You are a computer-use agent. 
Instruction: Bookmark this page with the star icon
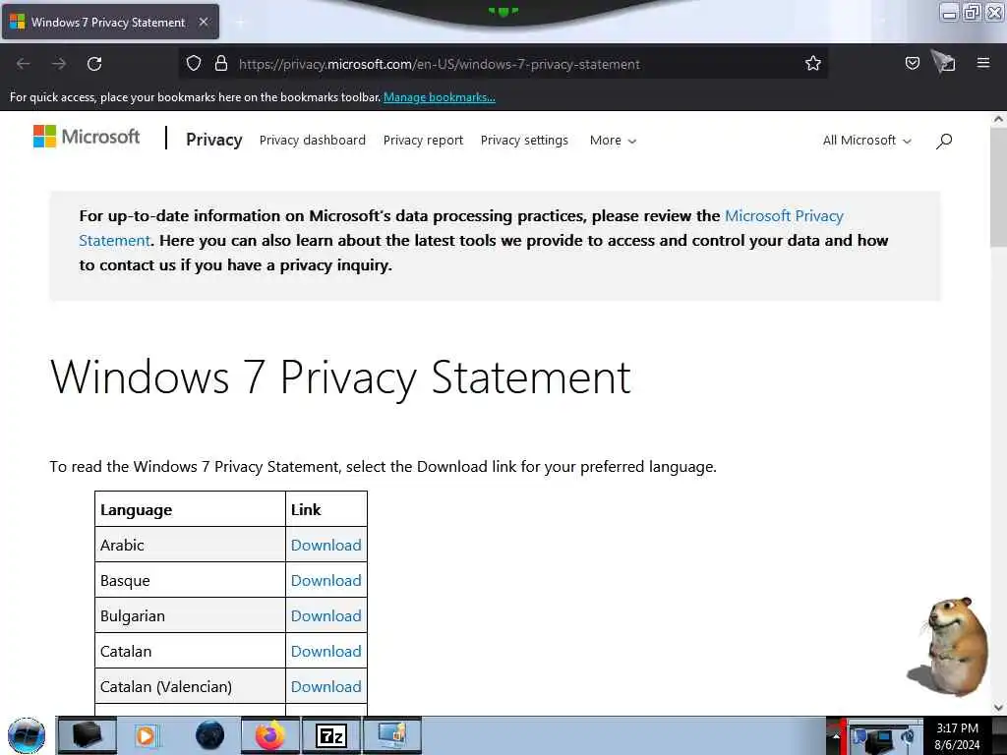(813, 63)
